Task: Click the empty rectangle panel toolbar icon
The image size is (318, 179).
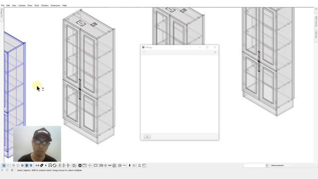Action: 95,166
